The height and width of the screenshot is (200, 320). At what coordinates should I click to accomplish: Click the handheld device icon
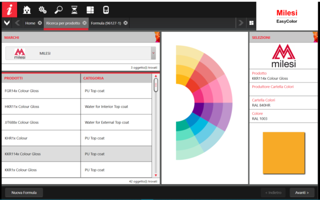106,10
